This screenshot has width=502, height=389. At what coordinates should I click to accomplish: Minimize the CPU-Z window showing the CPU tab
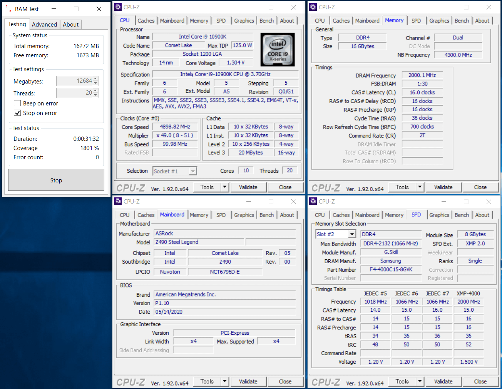249,7
